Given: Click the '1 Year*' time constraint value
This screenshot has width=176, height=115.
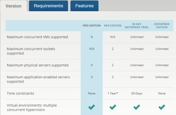Looking at the screenshot, I should 113,93.
